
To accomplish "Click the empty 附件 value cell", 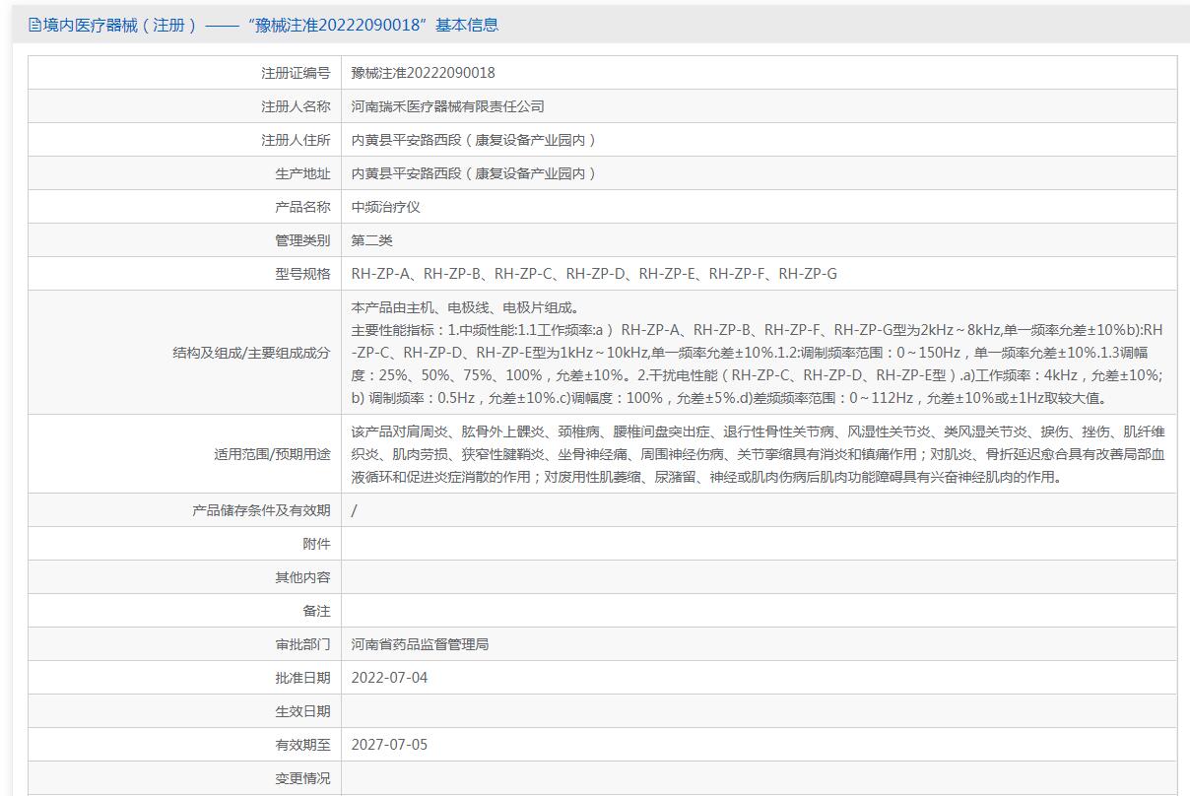I will (759, 544).
